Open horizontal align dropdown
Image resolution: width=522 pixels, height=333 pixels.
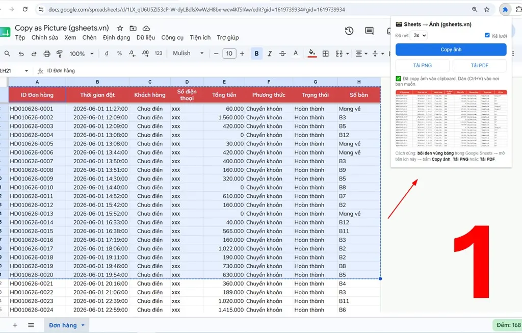pyautogui.click(x=361, y=54)
